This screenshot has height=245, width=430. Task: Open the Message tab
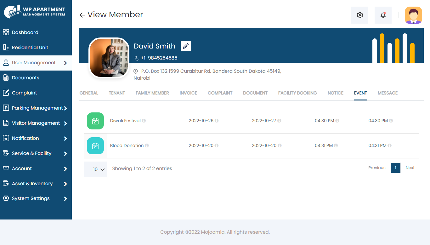click(x=388, y=93)
